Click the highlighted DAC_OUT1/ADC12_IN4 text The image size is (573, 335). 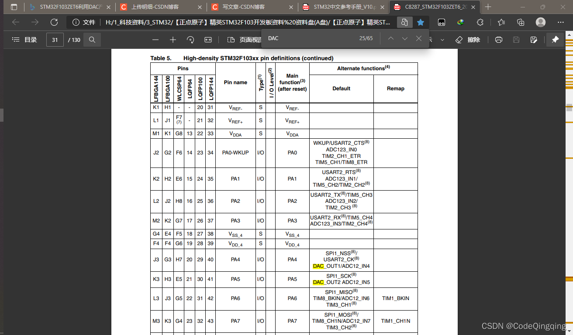(x=341, y=266)
